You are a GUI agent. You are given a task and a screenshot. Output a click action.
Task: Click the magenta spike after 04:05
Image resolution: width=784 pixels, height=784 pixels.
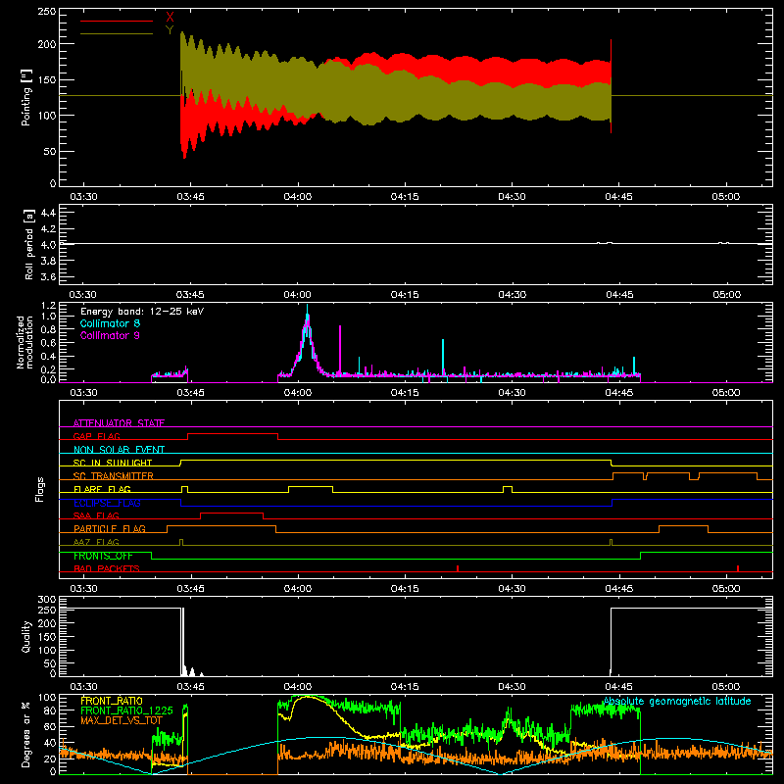[x=340, y=350]
